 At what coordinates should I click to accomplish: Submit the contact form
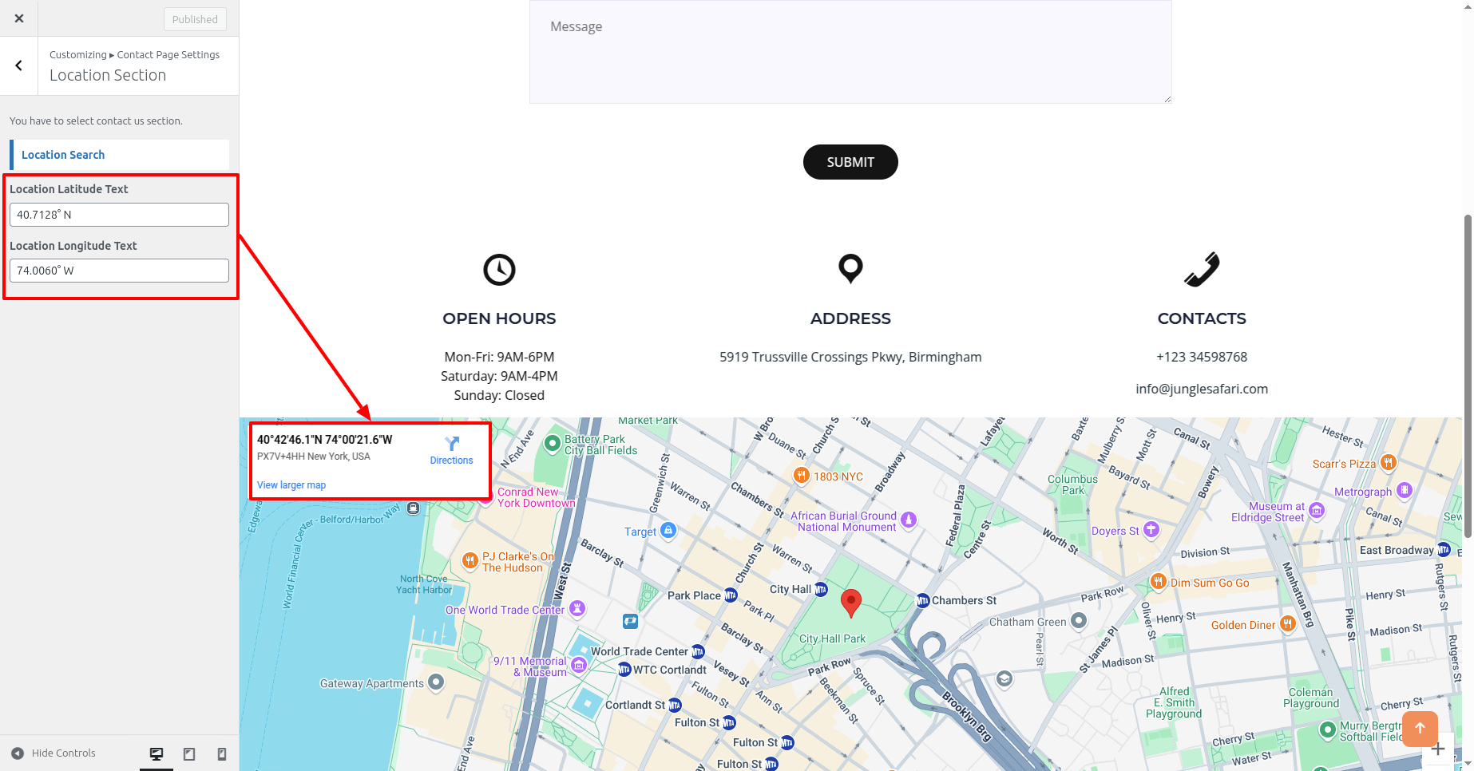[x=850, y=162]
